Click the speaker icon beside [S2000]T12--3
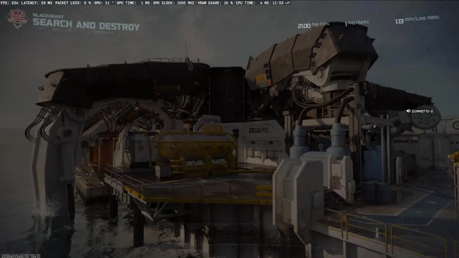This screenshot has height=258, width=459. pos(408,111)
